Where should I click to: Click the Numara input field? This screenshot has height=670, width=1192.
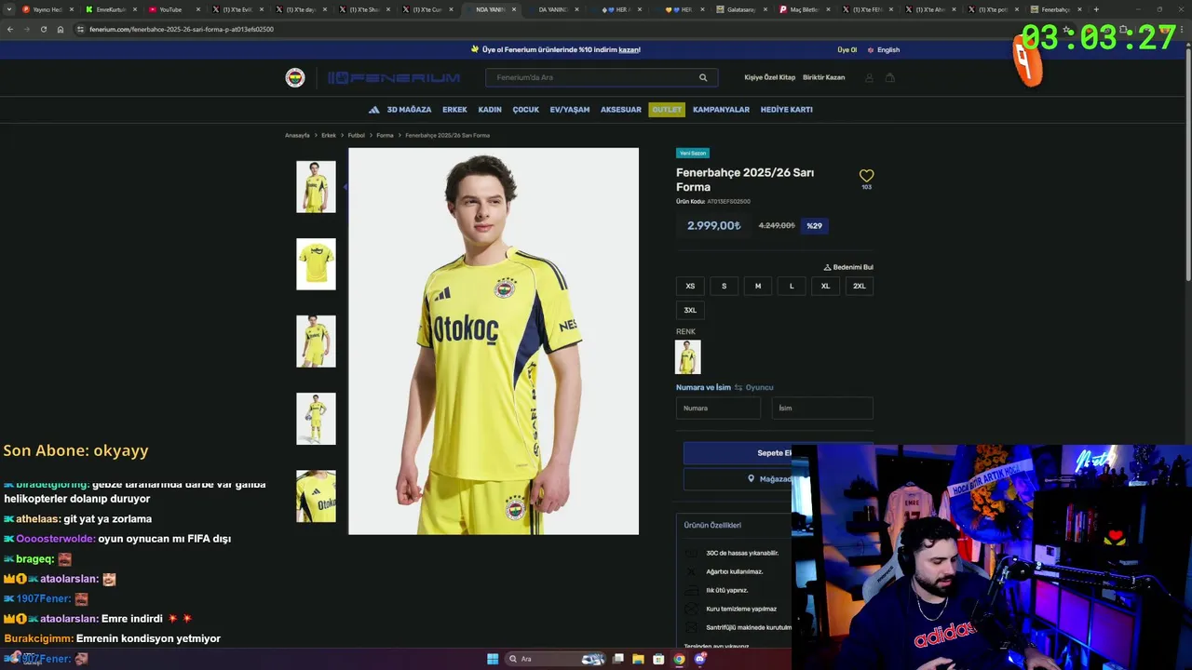point(718,408)
